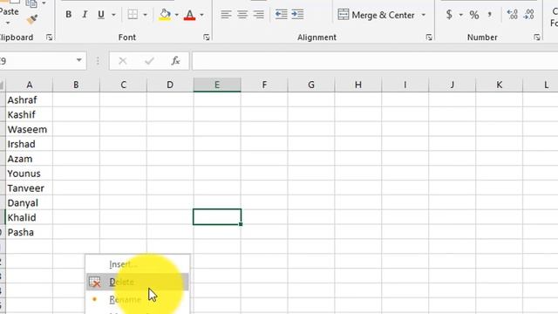The height and width of the screenshot is (314, 558).
Task: Select cell containing Irshad
Action: 29,144
